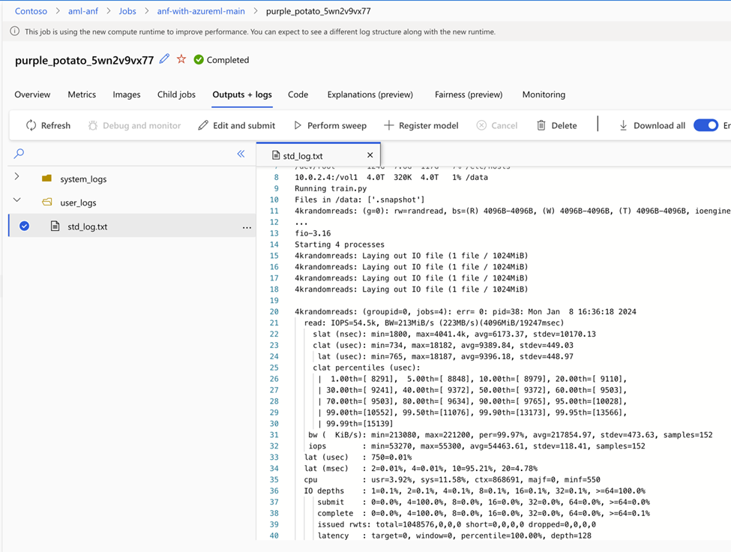Click the Debug and monitor bug icon
Image resolution: width=731 pixels, height=552 pixels.
tap(93, 125)
